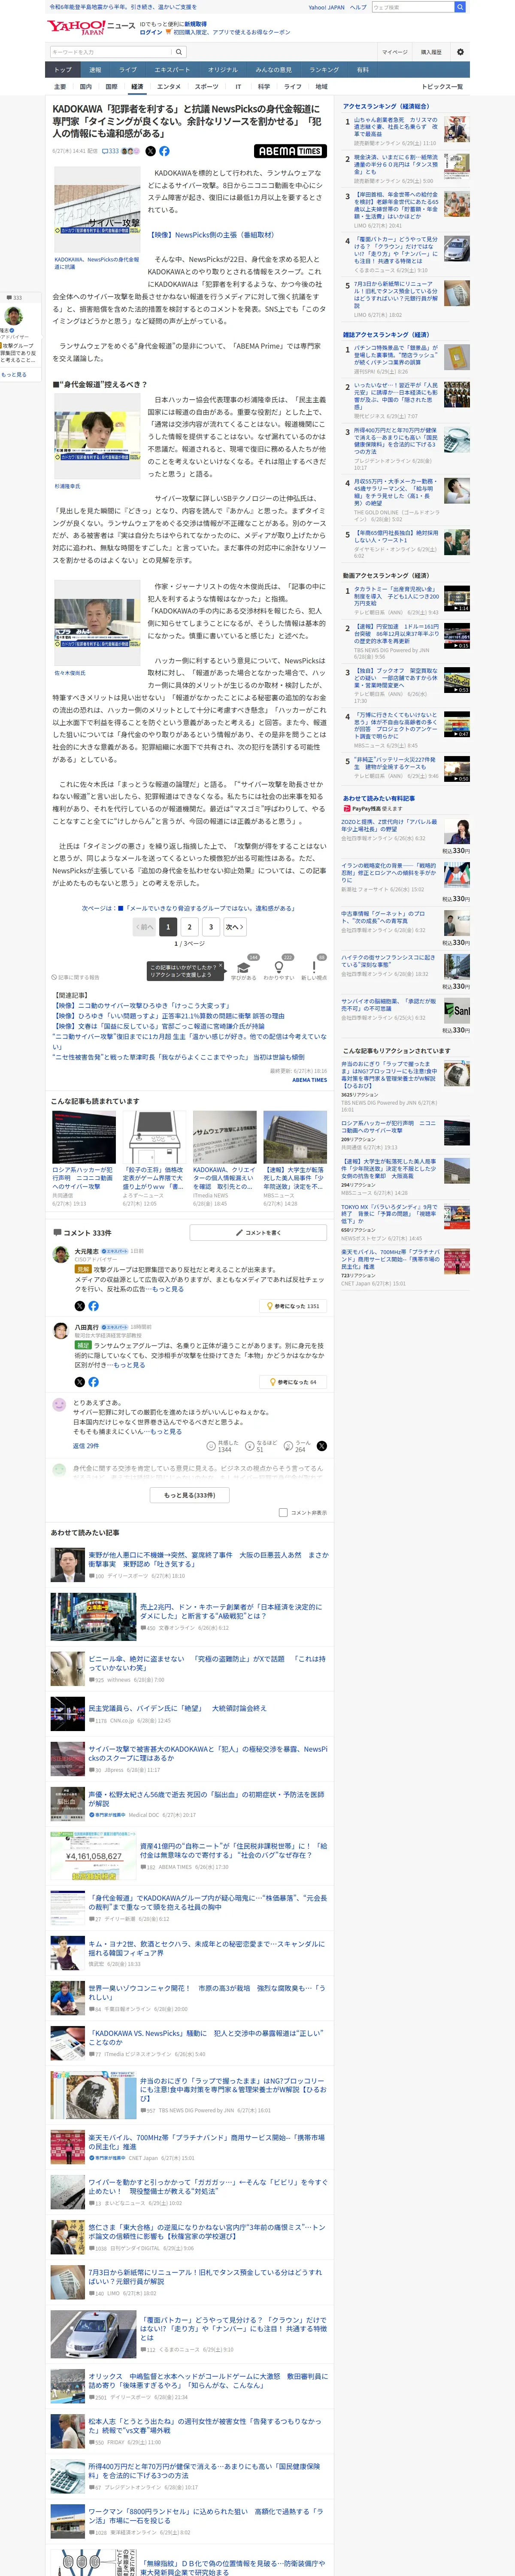Open 八田真行 avatar image
This screenshot has height=2576, width=515.
click(x=60, y=1330)
